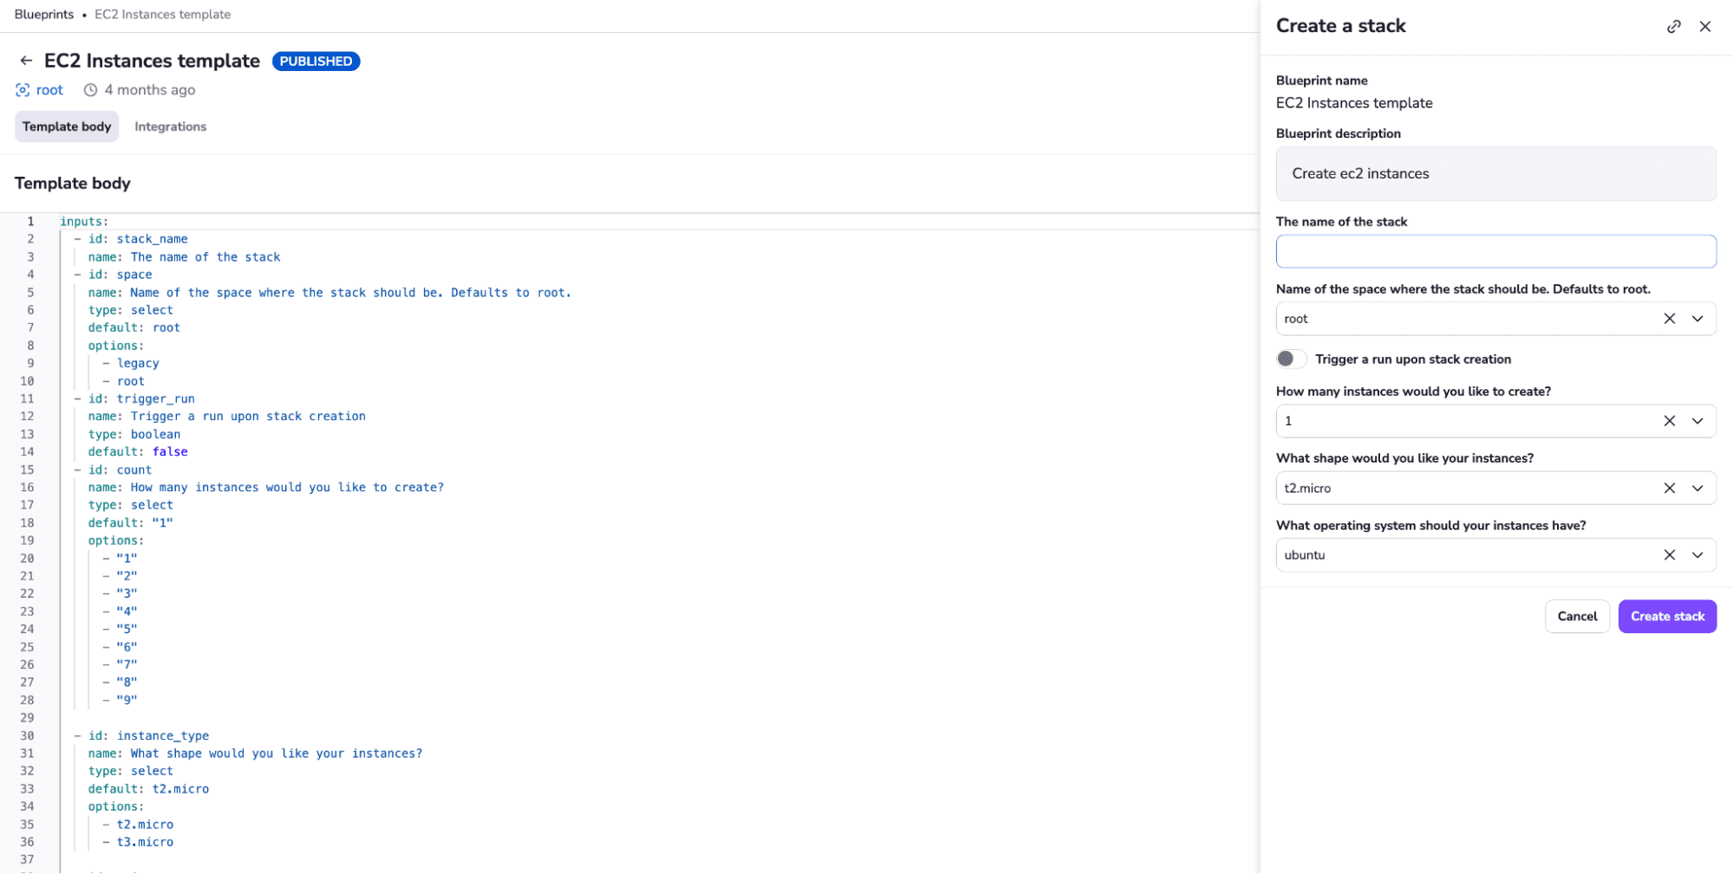Screen dimensions: 1733x874
Task: Click the EC2 Instances template breadcrumb
Action: 162,15
